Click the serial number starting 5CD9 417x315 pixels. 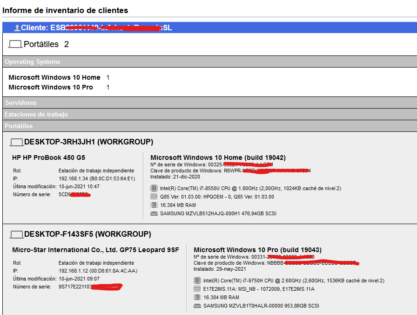click(x=74, y=195)
